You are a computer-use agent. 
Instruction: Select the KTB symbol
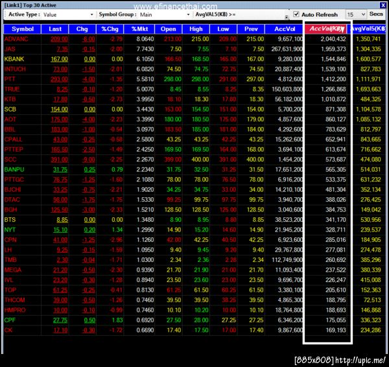pos(10,99)
